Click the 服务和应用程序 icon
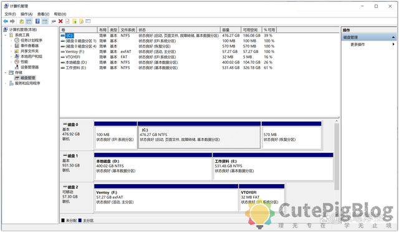The height and width of the screenshot is (232, 399). coord(11,84)
